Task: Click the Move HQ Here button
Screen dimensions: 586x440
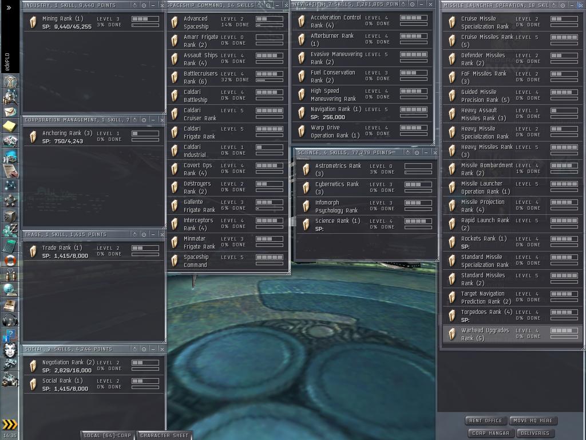Action: click(x=533, y=421)
